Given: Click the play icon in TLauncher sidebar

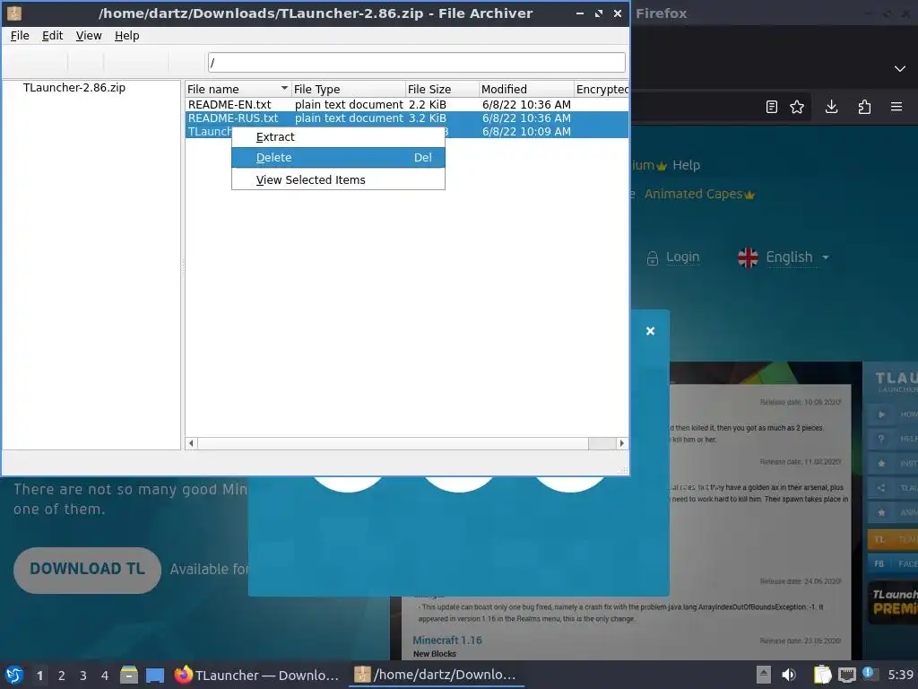Looking at the screenshot, I should click(x=881, y=414).
